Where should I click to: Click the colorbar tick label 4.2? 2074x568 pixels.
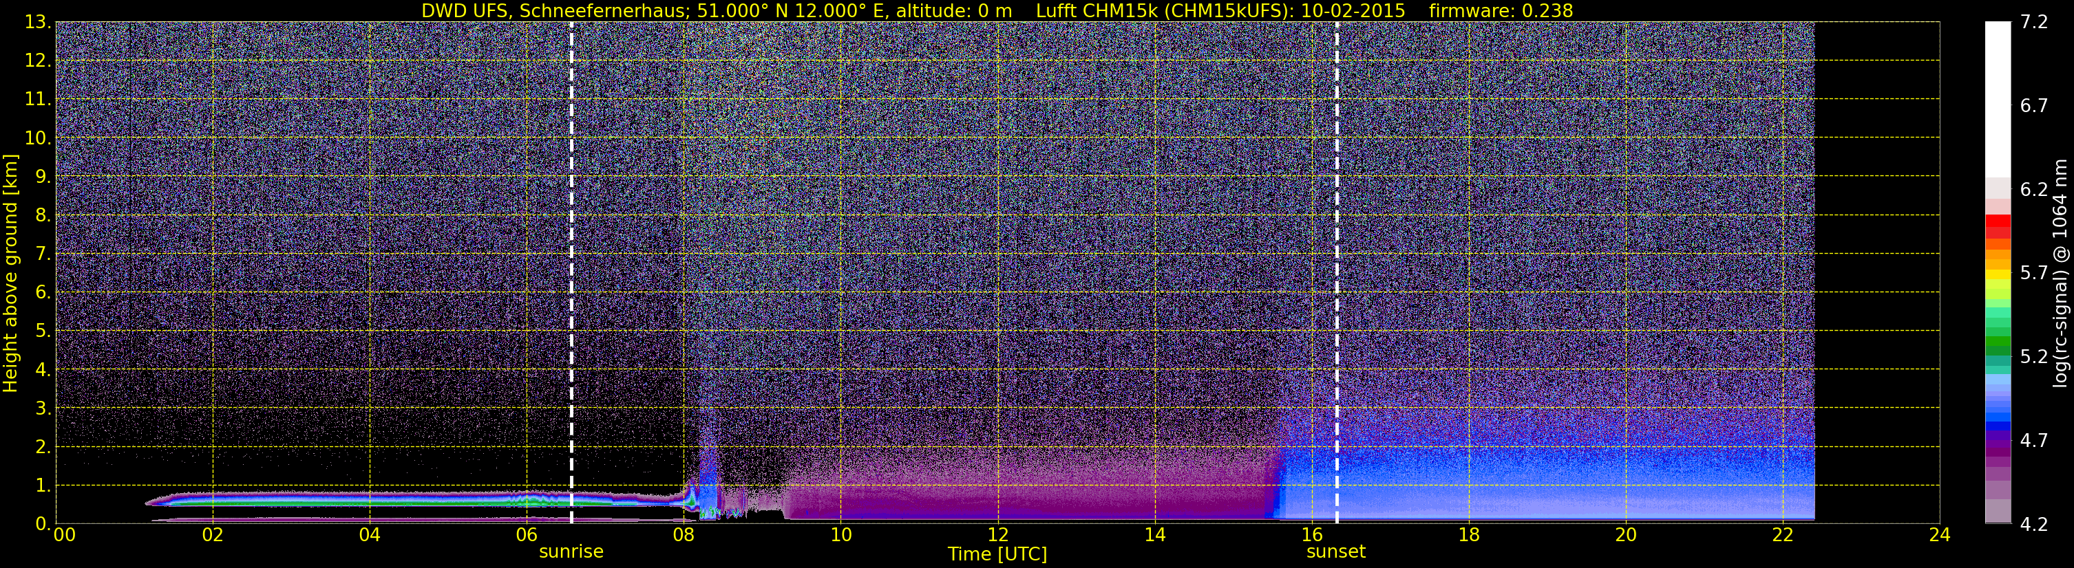click(2034, 524)
